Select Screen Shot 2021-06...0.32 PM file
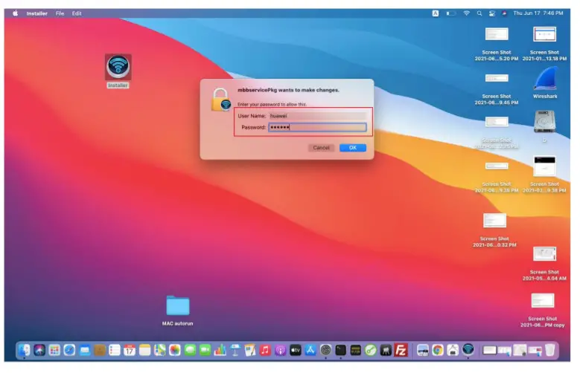This screenshot has width=580, height=373. [494, 221]
